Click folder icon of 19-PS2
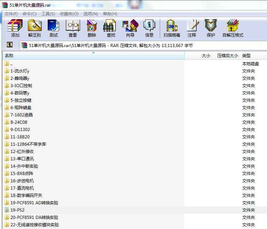Screen dimensions: 267x229 7,210
